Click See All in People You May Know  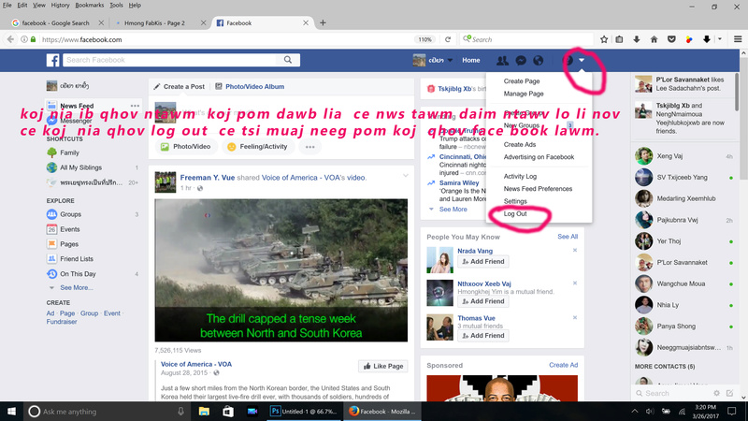[568, 237]
